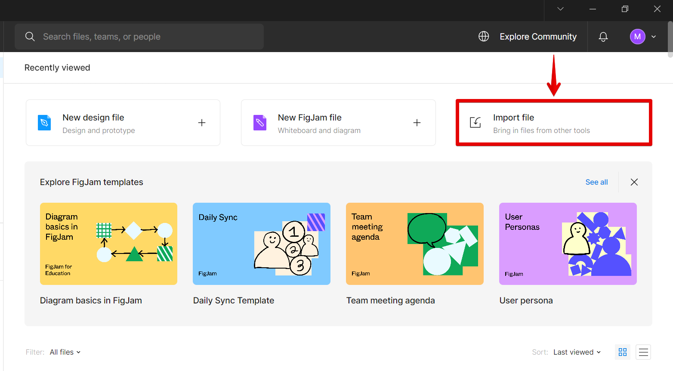Click the See all templates link

596,182
